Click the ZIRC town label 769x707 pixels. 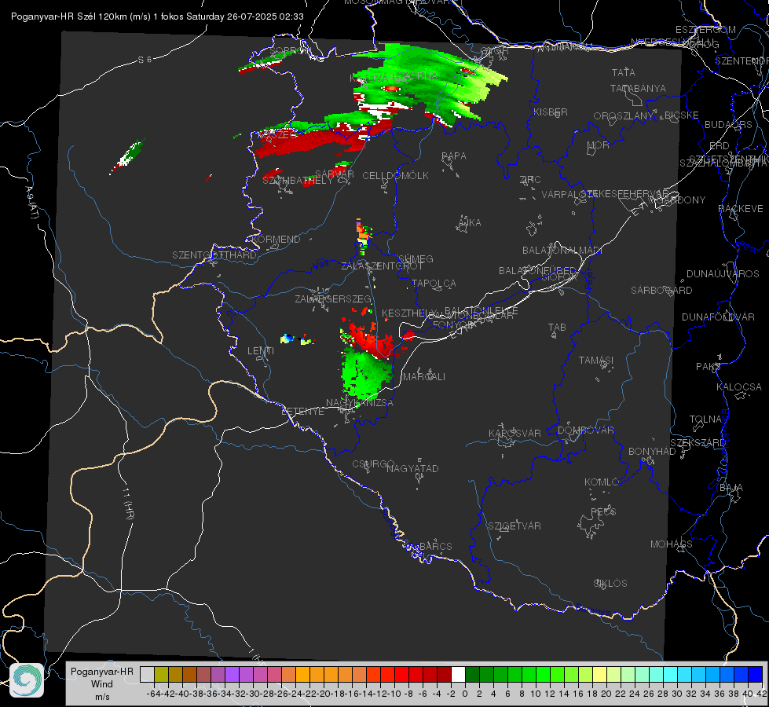(x=530, y=180)
